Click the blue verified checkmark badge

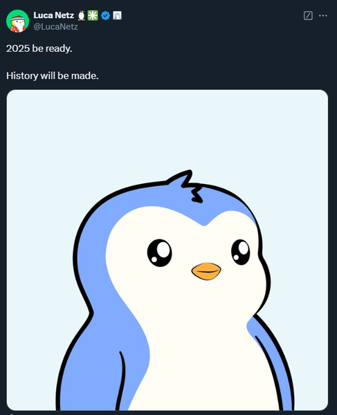[x=106, y=16]
